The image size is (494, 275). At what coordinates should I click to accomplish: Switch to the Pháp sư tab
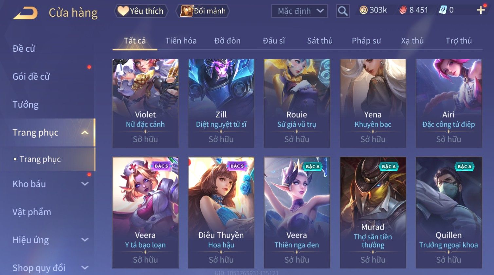click(366, 41)
